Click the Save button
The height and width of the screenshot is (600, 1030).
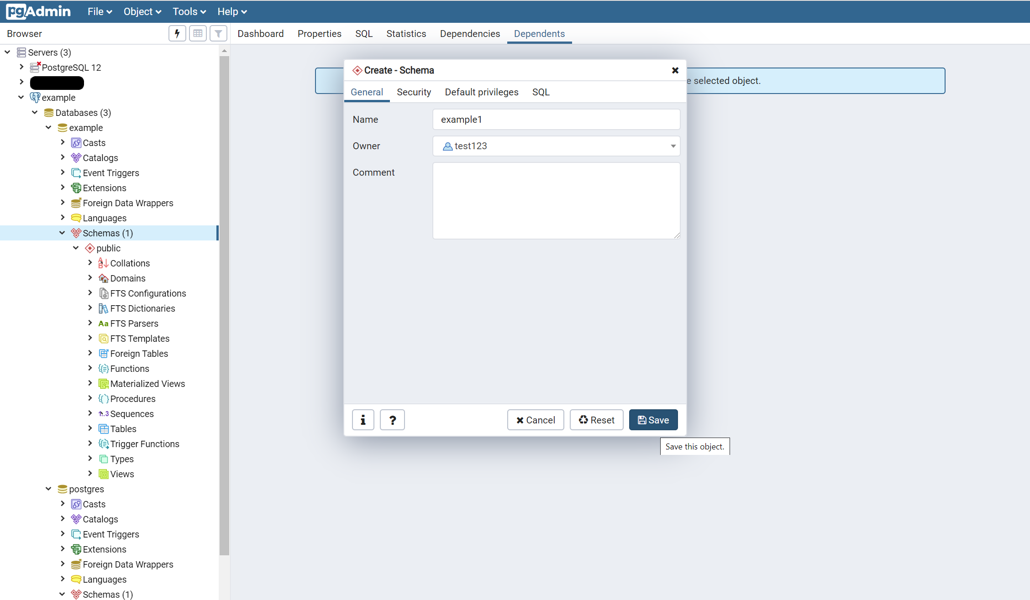[653, 420]
